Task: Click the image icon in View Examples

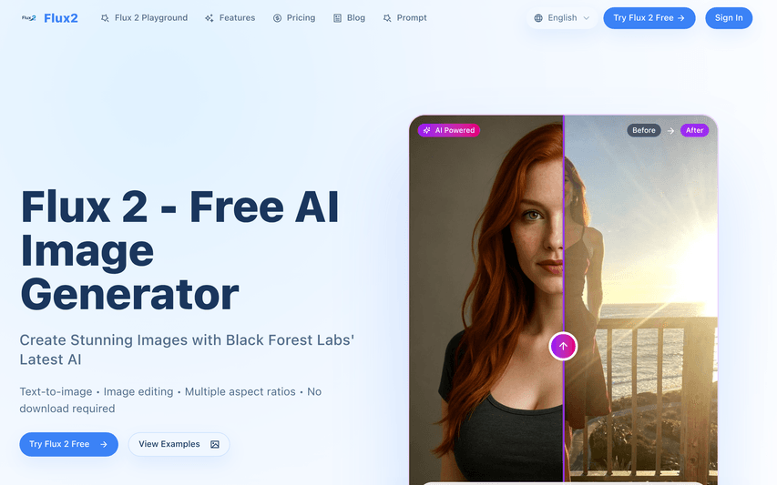Action: click(x=215, y=444)
